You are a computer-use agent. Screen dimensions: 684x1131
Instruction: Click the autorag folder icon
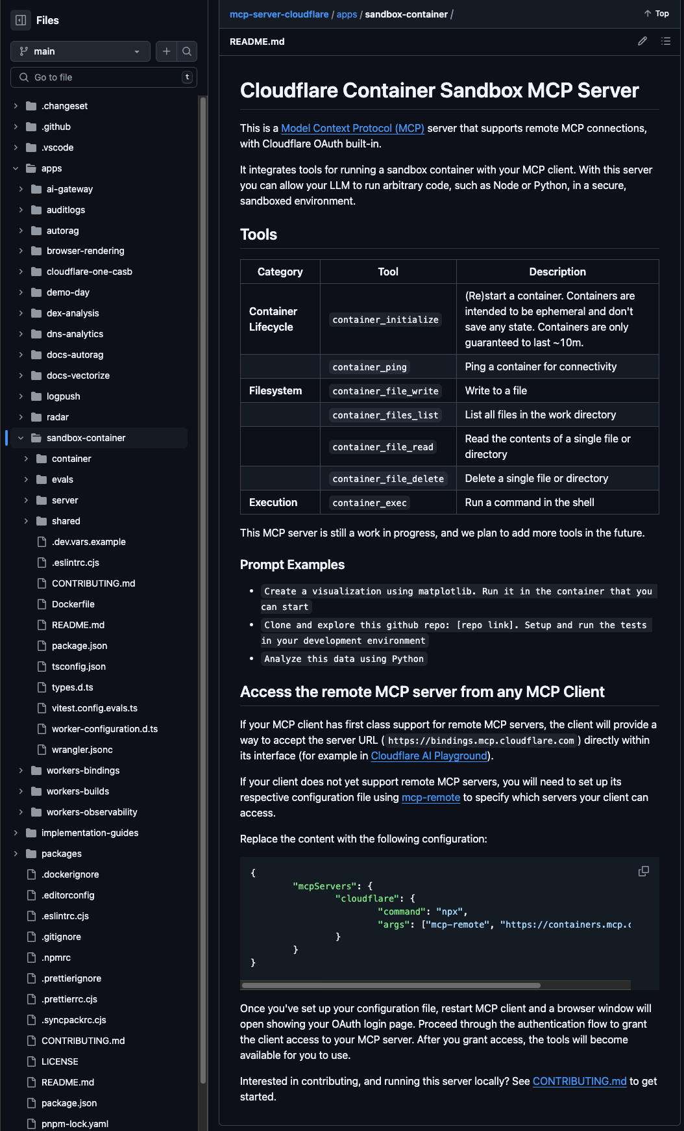click(x=36, y=231)
